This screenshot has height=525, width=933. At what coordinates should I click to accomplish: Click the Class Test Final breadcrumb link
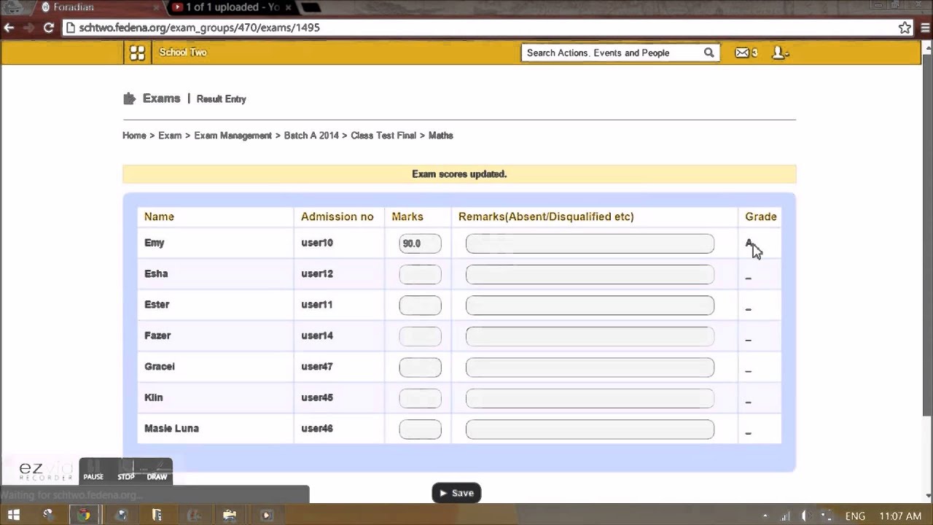(383, 136)
